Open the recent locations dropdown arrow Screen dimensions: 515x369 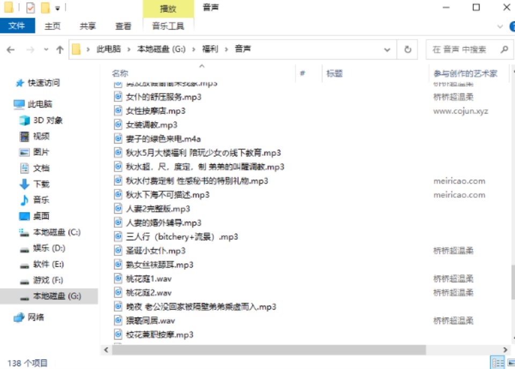(46, 49)
